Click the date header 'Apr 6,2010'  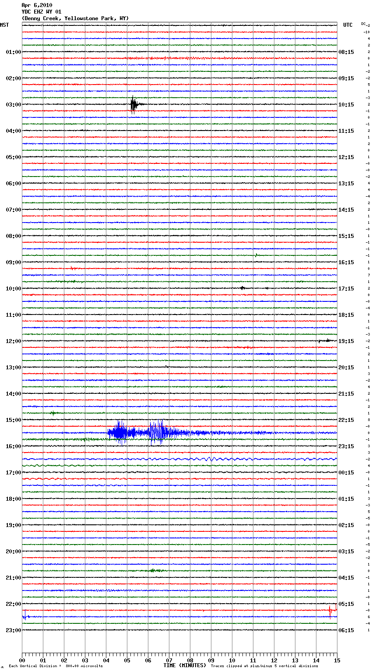click(37, 5)
